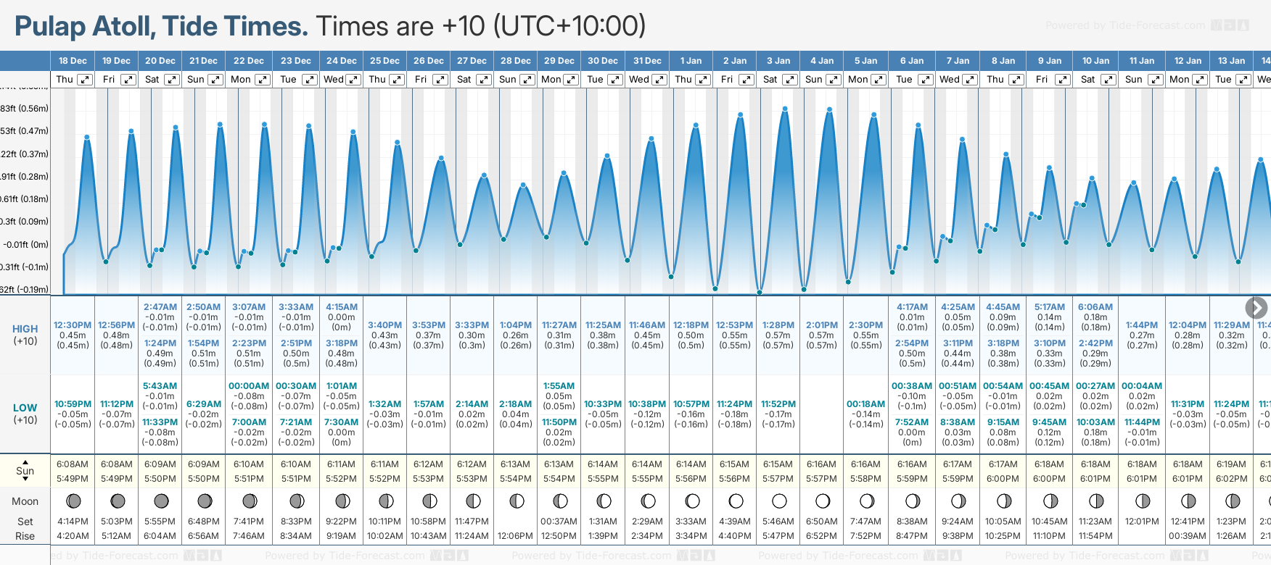Select the 1 Jan date header
Viewport: 1271px width, 565px height.
pyautogui.click(x=691, y=61)
